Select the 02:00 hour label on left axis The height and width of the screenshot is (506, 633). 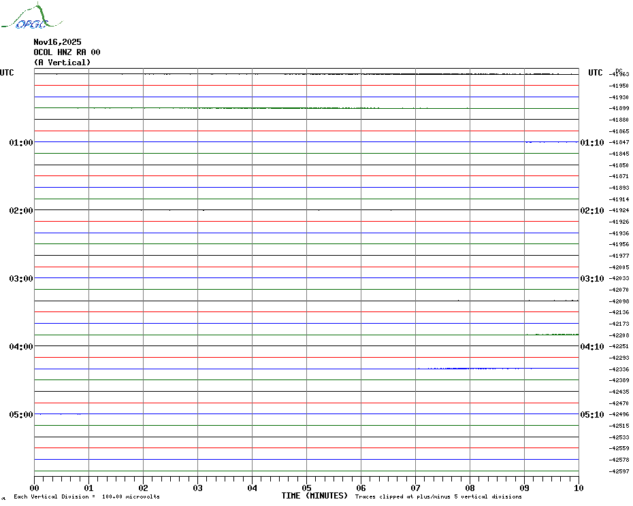(20, 211)
